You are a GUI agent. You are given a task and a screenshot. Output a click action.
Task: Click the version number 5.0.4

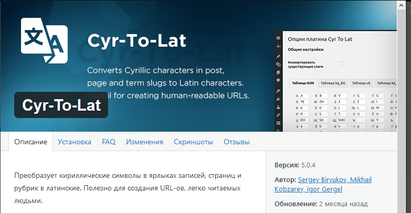click(308, 165)
